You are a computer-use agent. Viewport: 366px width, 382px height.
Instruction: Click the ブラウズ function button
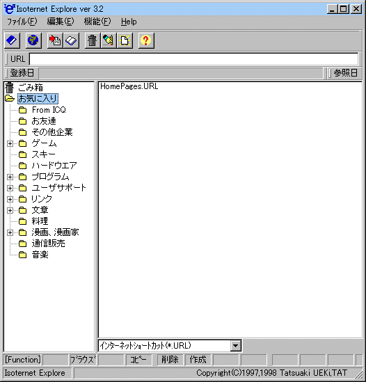pyautogui.click(x=83, y=360)
